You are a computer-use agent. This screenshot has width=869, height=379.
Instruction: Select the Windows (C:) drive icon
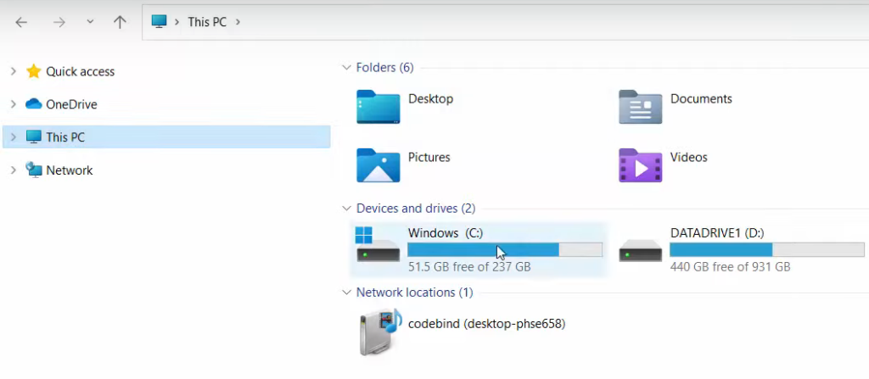376,245
